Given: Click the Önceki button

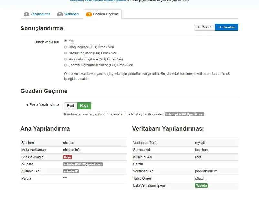Looking at the screenshot, I should pos(205,27).
